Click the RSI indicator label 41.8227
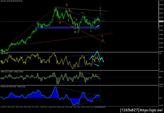This screenshot has width=164, height=113. [x=4, y=53]
